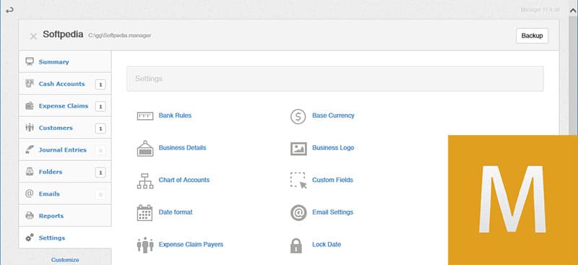Click the Lock Date padlock icon
This screenshot has width=578, height=265.
pyautogui.click(x=296, y=246)
